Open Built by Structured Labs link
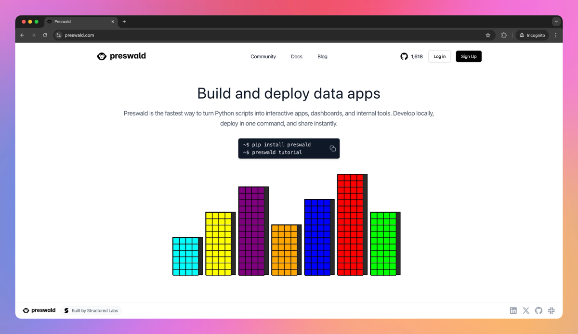The width and height of the screenshot is (578, 334). point(91,310)
